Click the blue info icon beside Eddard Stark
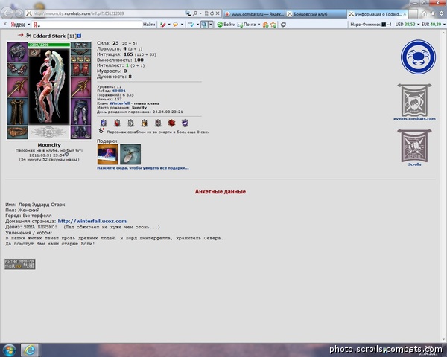 [79, 36]
